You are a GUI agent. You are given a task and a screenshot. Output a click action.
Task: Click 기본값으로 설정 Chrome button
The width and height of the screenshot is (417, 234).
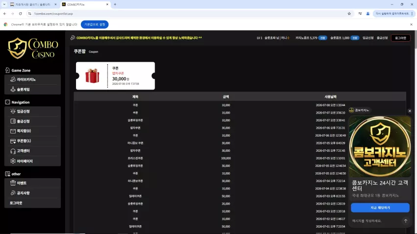click(x=95, y=24)
